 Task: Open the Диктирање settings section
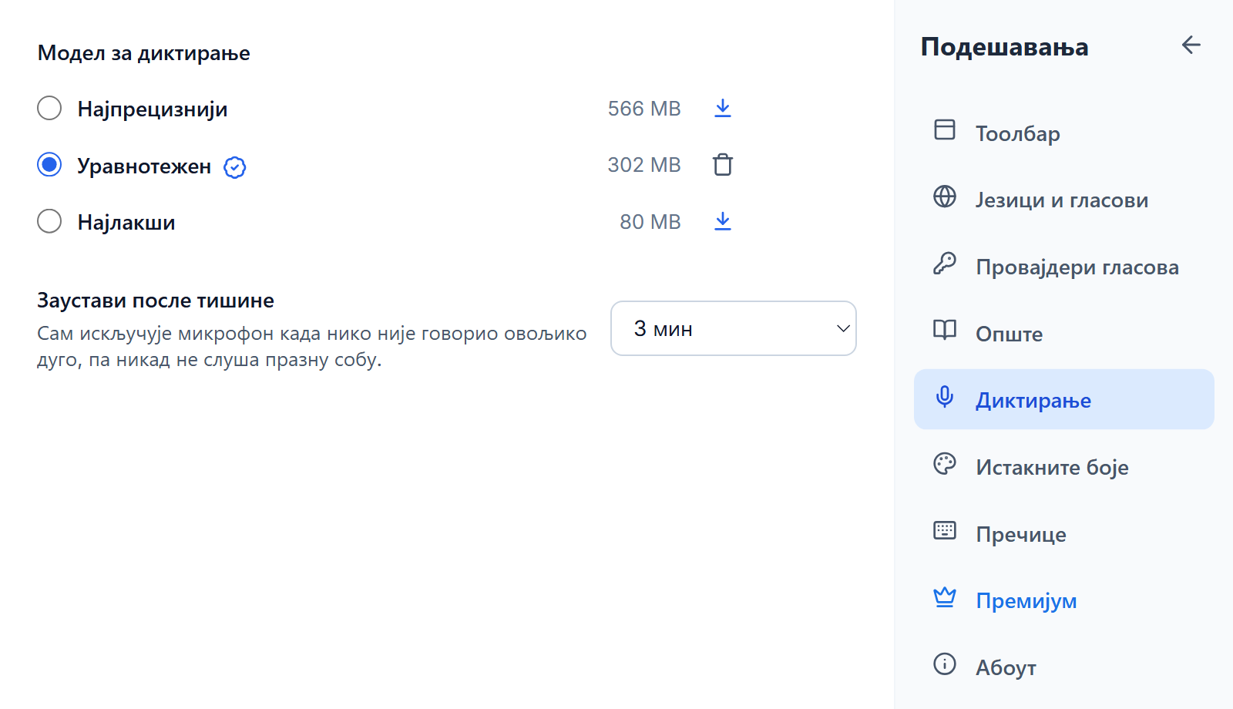point(1063,399)
